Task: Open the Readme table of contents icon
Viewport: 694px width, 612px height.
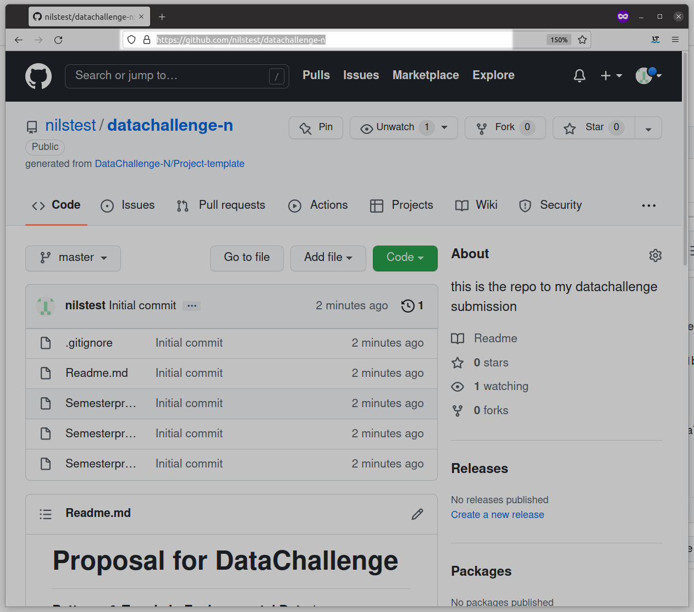Action: point(46,514)
